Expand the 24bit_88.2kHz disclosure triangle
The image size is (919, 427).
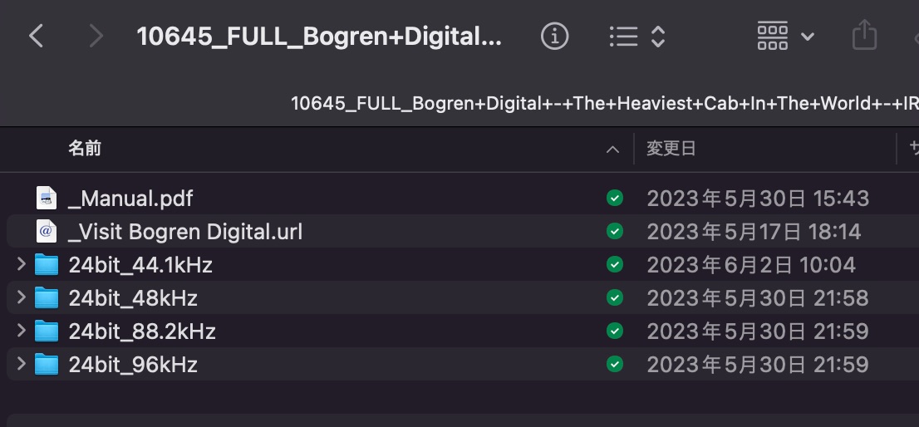pyautogui.click(x=22, y=331)
